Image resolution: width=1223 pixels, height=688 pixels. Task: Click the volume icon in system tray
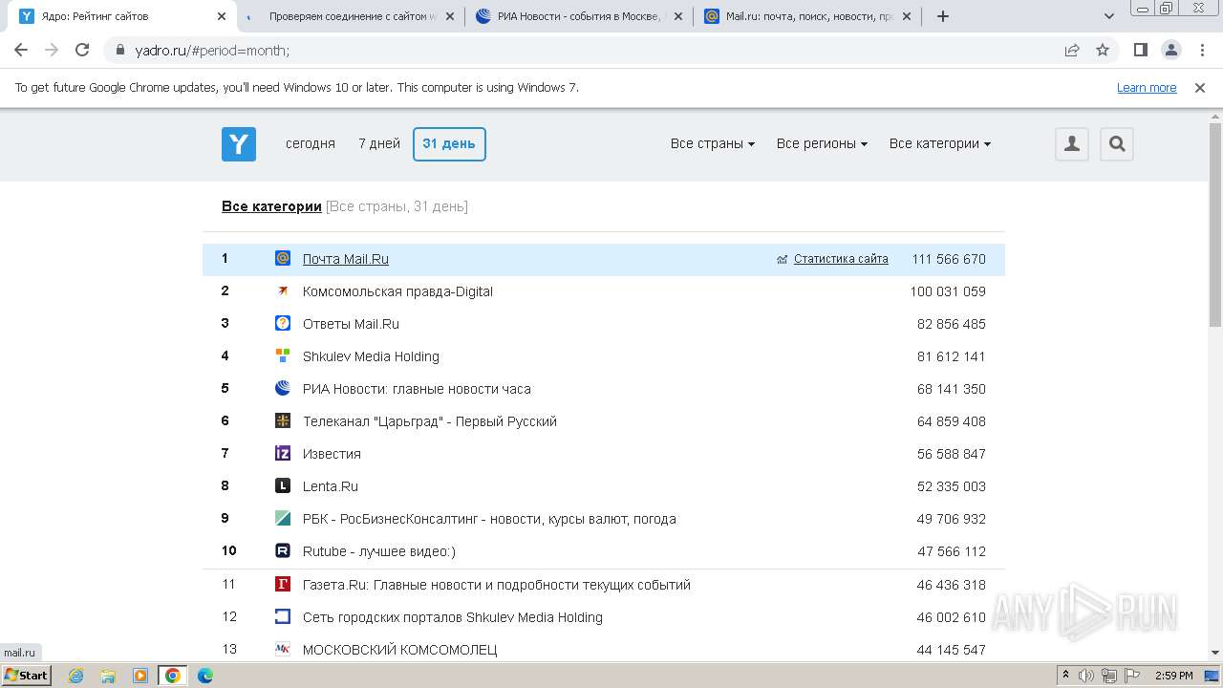point(1086,676)
